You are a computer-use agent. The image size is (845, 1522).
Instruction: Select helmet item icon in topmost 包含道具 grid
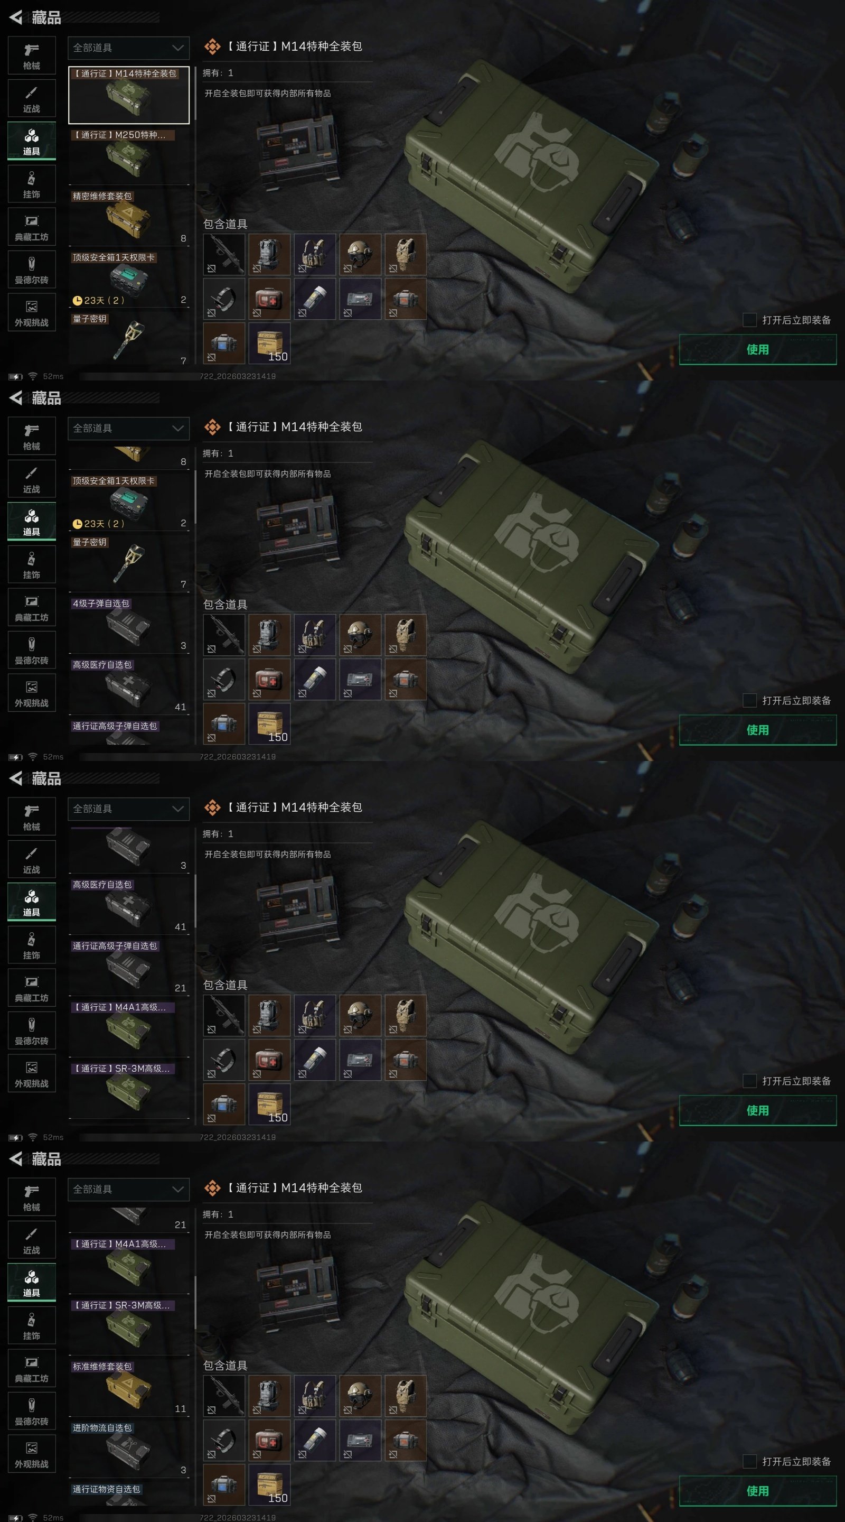click(x=360, y=255)
